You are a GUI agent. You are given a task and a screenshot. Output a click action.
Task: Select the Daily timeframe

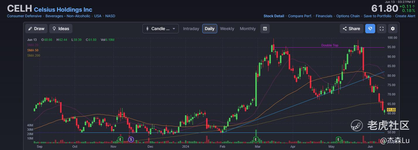pyautogui.click(x=210, y=29)
